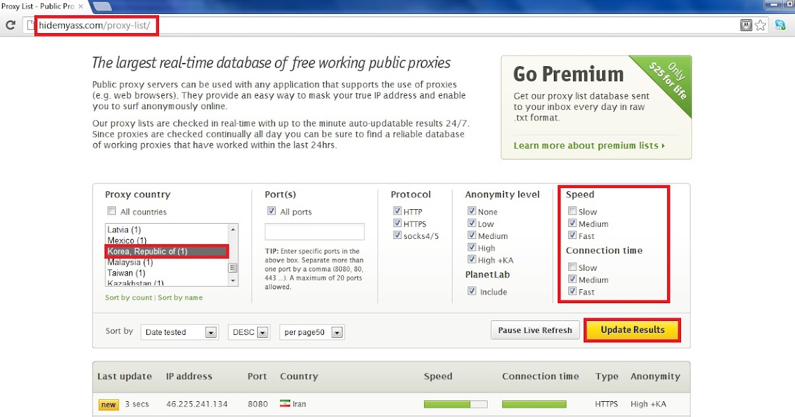Open a new browser tab
Image resolution: width=795 pixels, height=417 pixels.
102,7
